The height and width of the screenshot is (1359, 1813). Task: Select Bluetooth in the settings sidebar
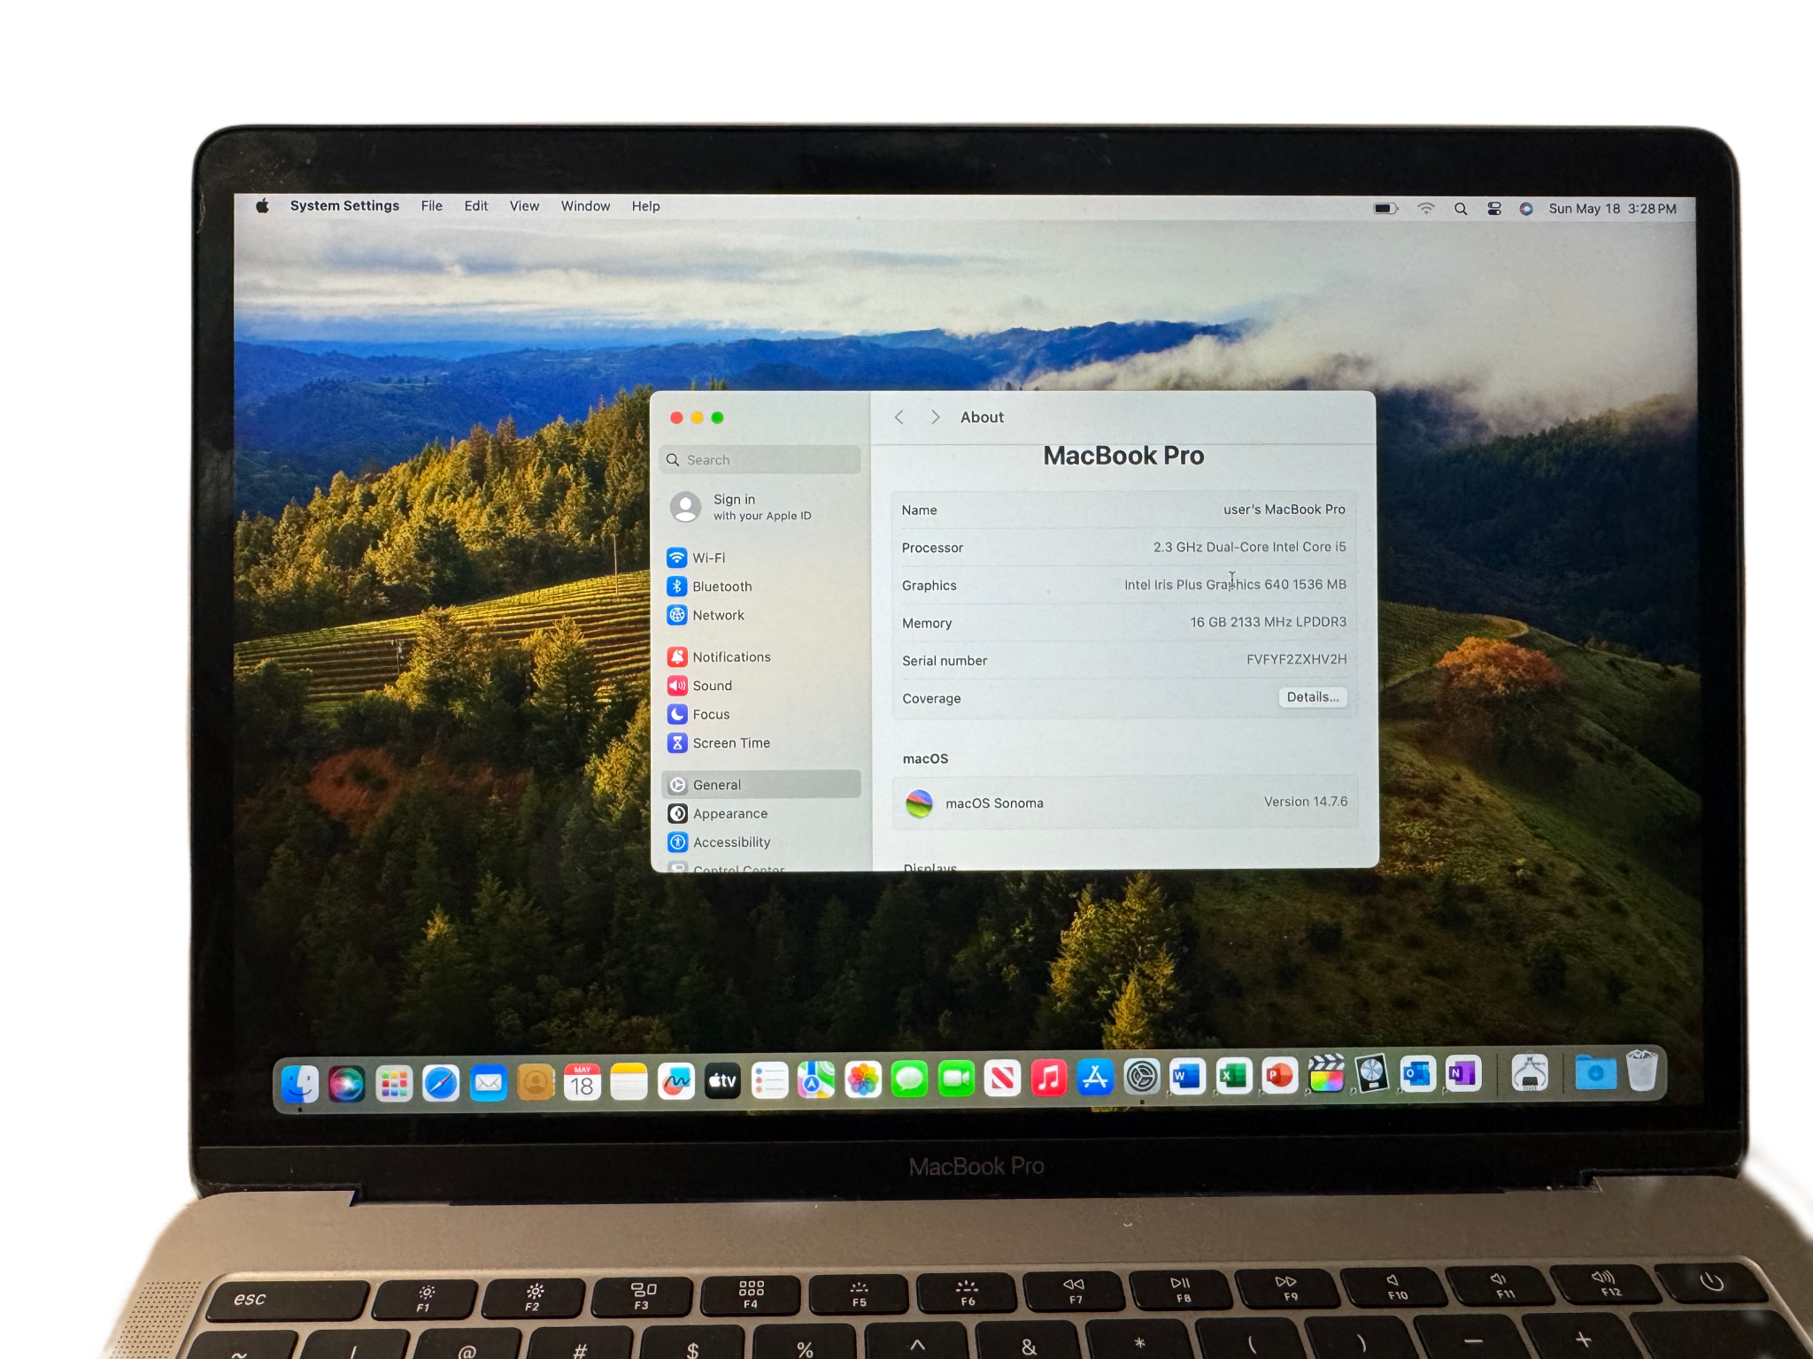[x=760, y=587]
